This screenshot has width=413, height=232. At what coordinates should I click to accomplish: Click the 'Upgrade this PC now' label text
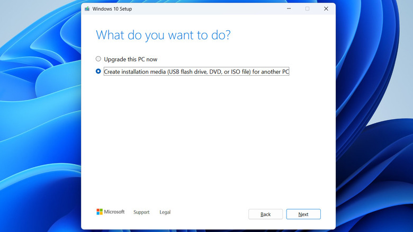coord(131,59)
